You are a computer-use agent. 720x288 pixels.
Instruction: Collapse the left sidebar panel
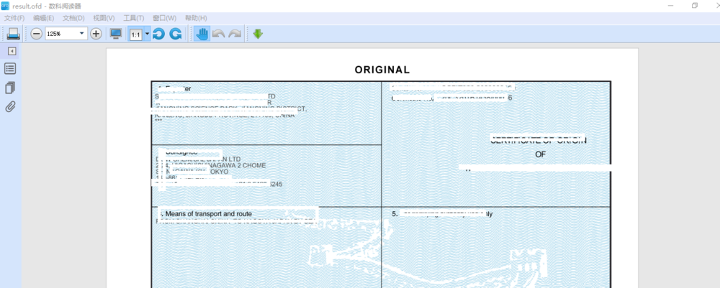(12, 51)
